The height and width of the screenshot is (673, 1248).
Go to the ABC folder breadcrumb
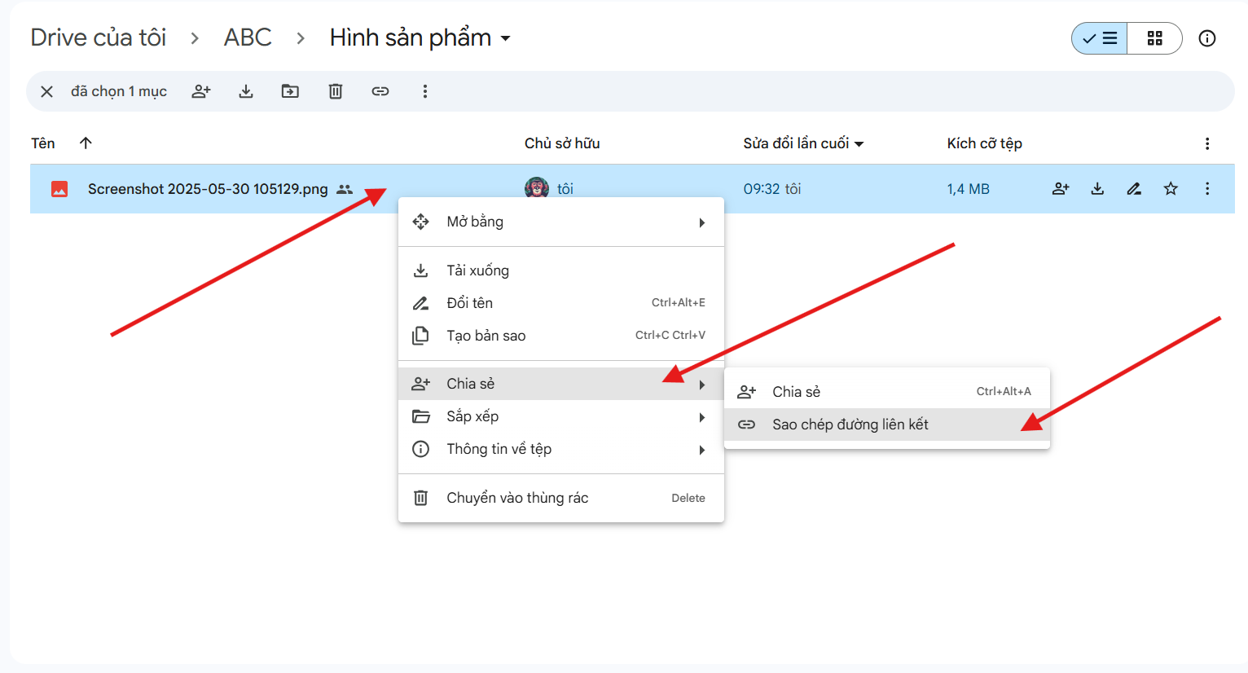point(248,38)
